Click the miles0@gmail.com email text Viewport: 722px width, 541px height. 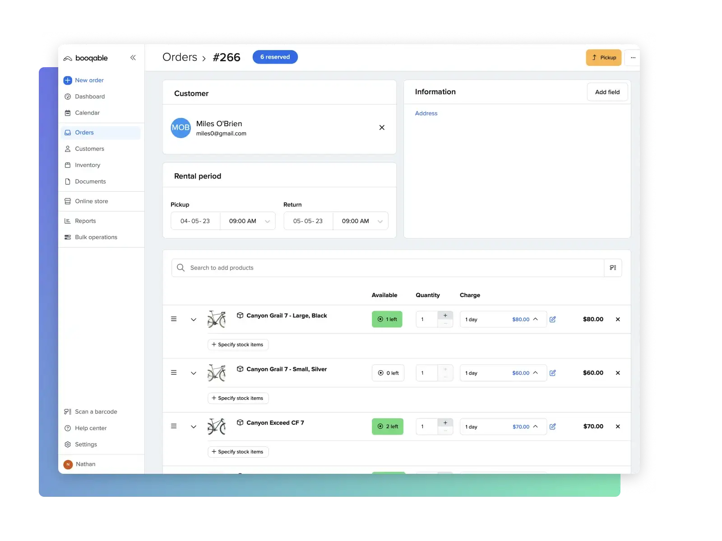(221, 133)
